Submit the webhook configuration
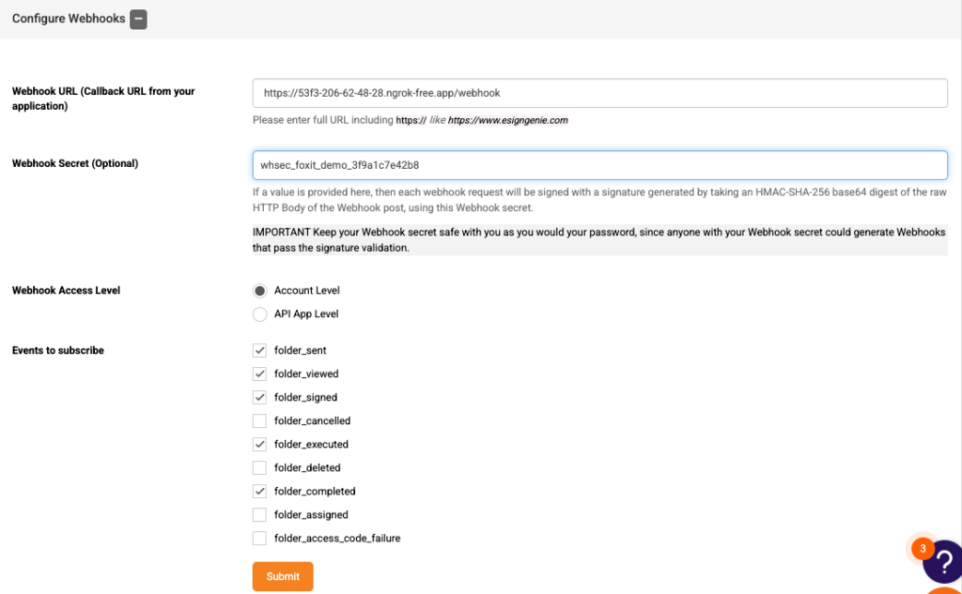The image size is (962, 594). click(x=283, y=576)
